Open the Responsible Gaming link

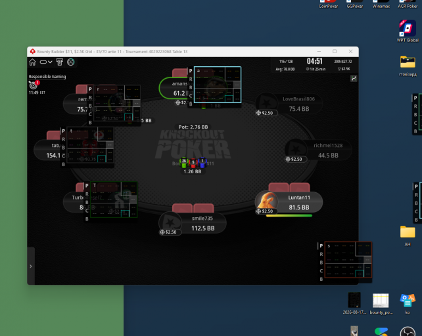[47, 77]
